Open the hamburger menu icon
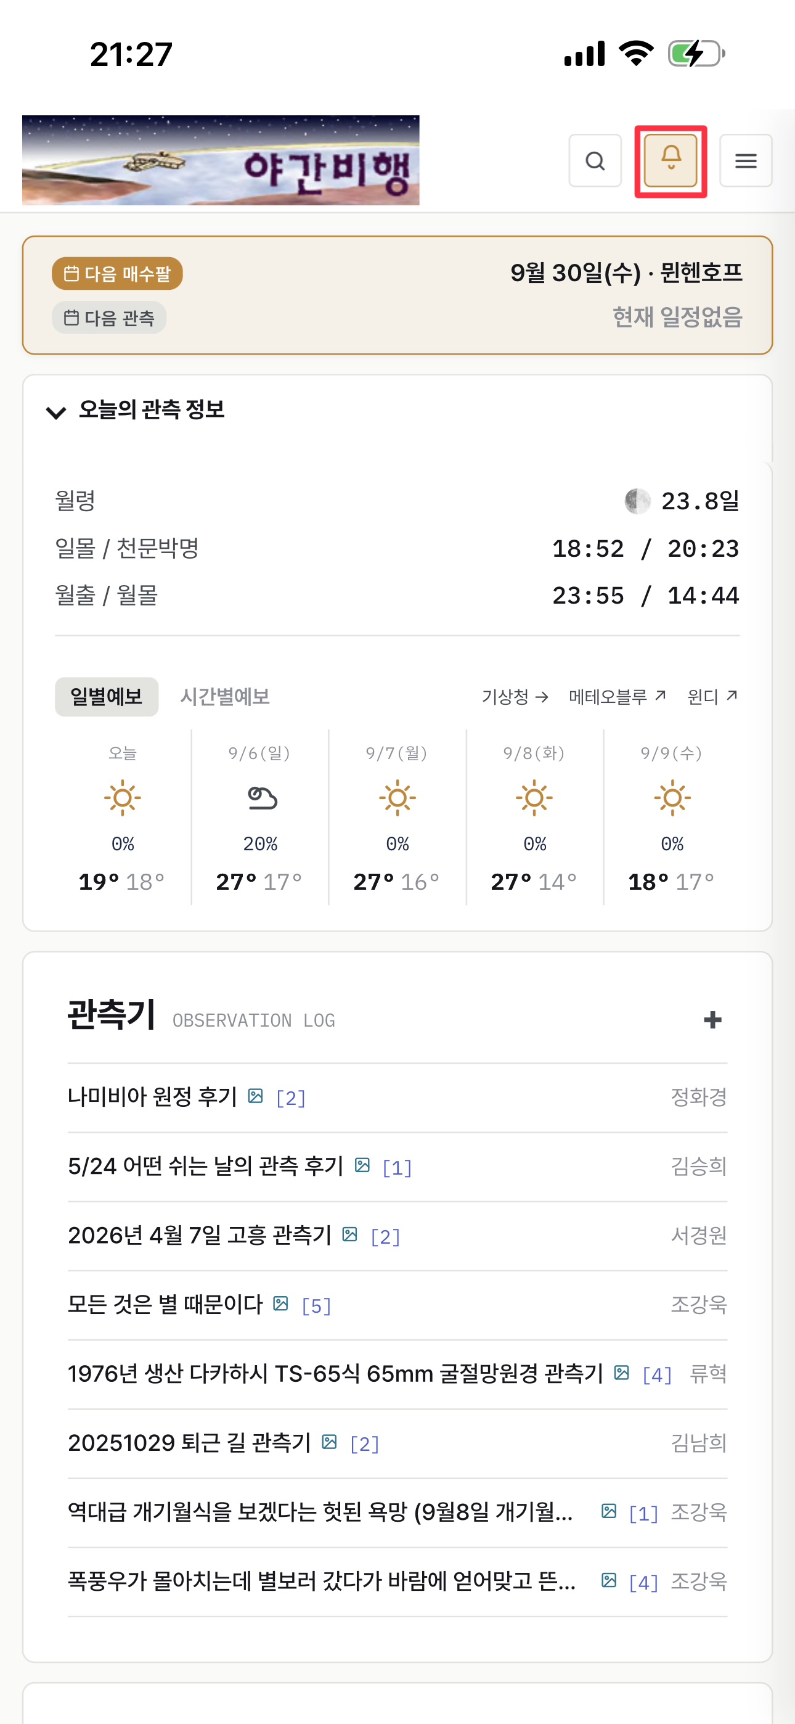Viewport: 795px width, 1724px height. click(746, 160)
